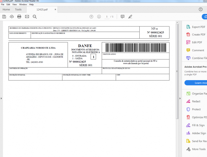Click the Save file icon in toolbar
Screen dimensions: 207x157
tap(4, 17)
